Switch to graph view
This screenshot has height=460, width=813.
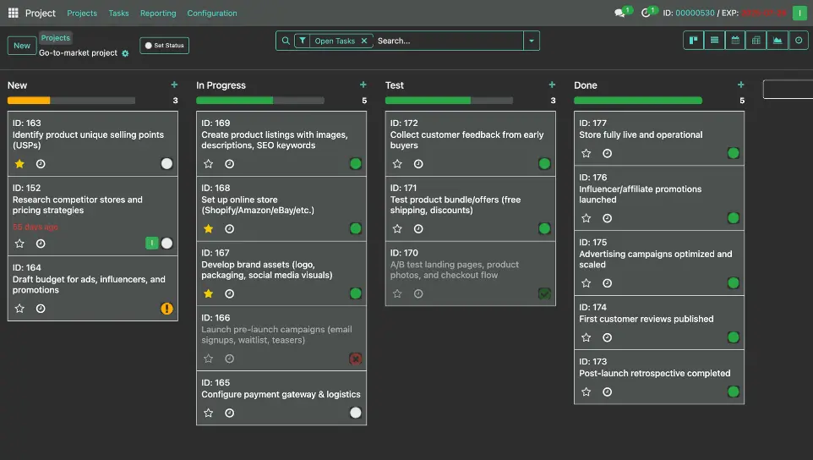tap(778, 41)
